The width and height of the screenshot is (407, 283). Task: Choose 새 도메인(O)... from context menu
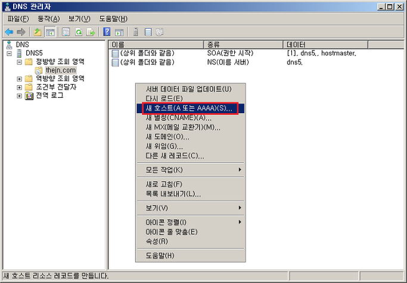190,137
